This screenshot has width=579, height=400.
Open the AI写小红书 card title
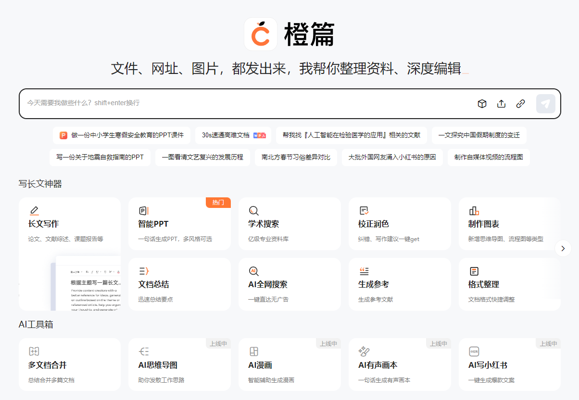(488, 365)
